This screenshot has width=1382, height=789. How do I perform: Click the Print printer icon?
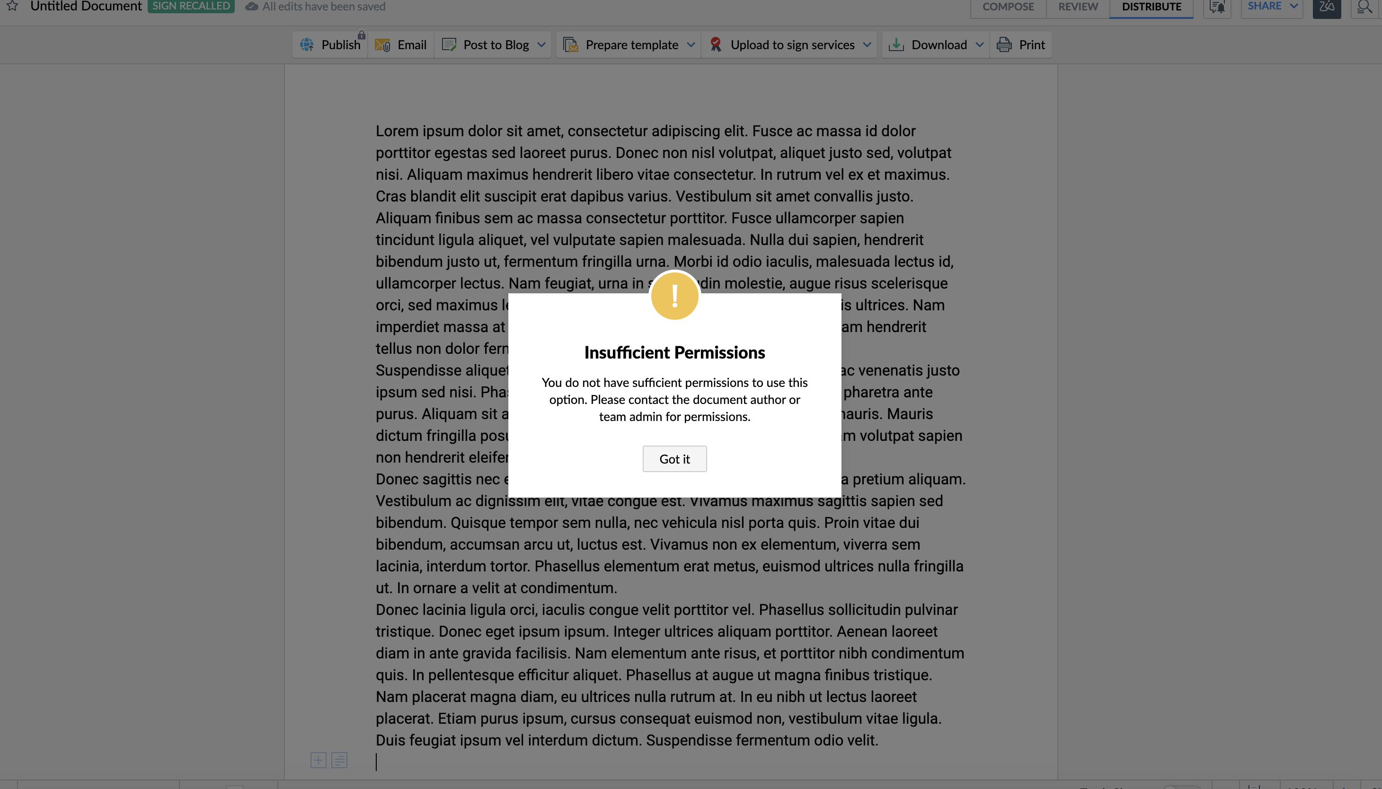[x=1004, y=44]
